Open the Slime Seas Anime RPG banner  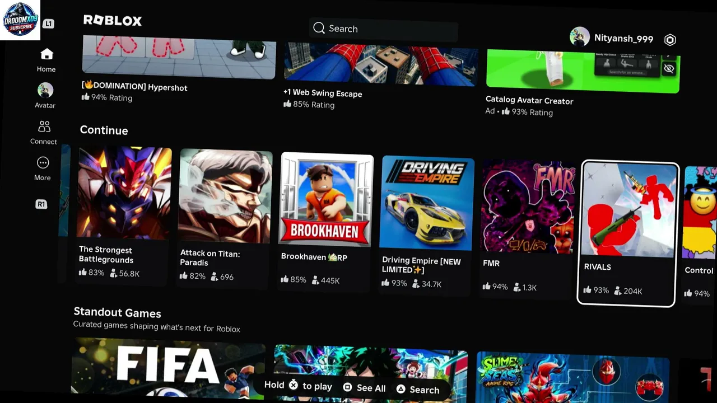click(573, 378)
